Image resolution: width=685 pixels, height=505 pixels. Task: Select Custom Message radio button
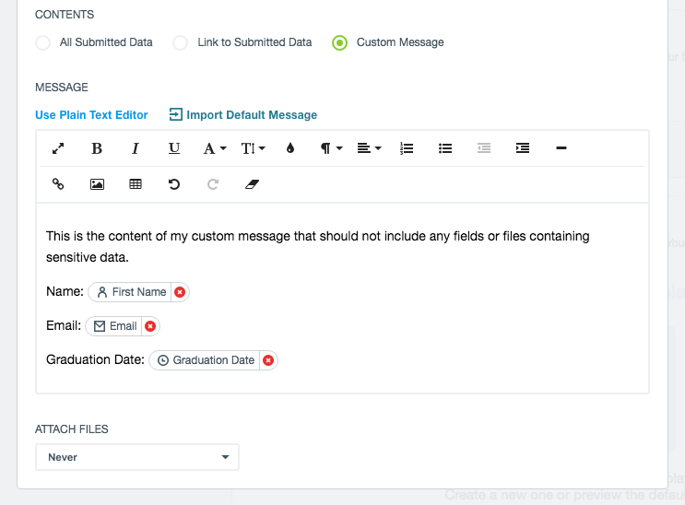340,42
